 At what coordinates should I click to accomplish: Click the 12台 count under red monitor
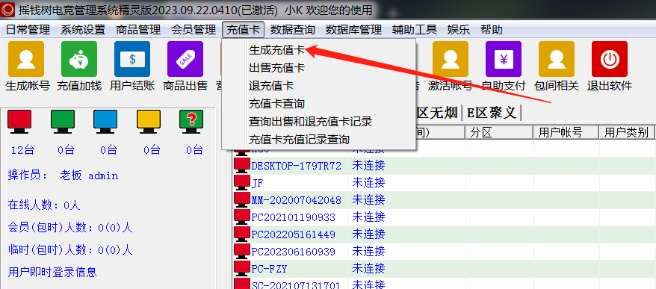pos(22,150)
